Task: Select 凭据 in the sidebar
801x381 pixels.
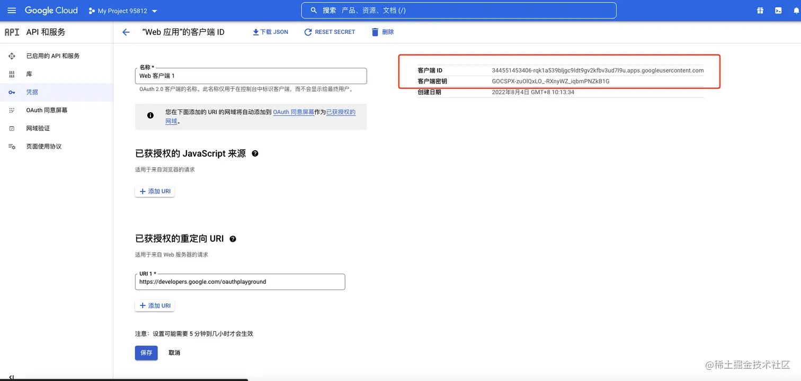Action: (x=56, y=92)
